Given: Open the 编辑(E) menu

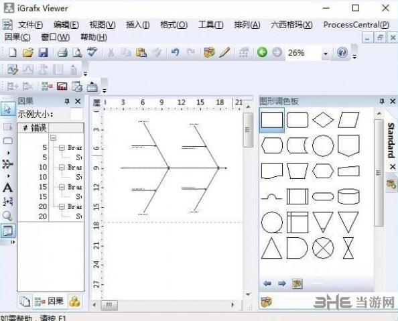Looking at the screenshot, I should coord(66,25).
